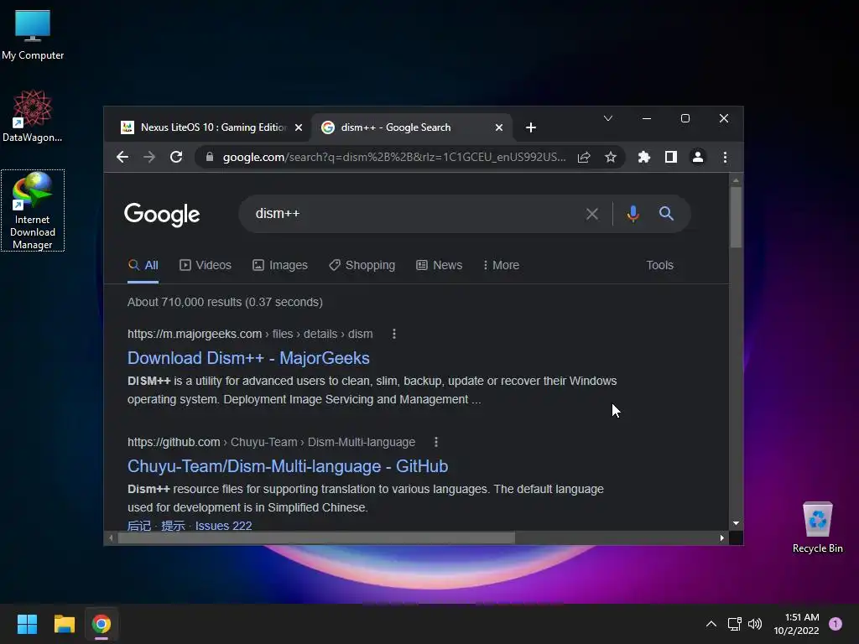The width and height of the screenshot is (859, 644).
Task: Open the Download Dism++ - MajorGeeks link
Action: pos(248,358)
